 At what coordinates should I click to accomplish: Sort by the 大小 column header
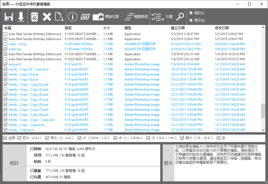[x=112, y=28]
